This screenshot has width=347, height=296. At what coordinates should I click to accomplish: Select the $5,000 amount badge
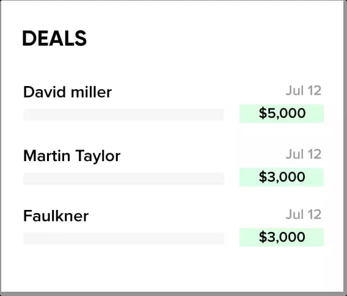(282, 114)
